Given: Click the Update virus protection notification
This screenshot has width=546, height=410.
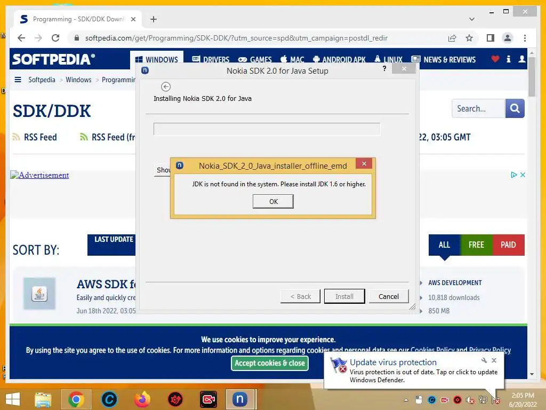Looking at the screenshot, I should pyautogui.click(x=414, y=370).
